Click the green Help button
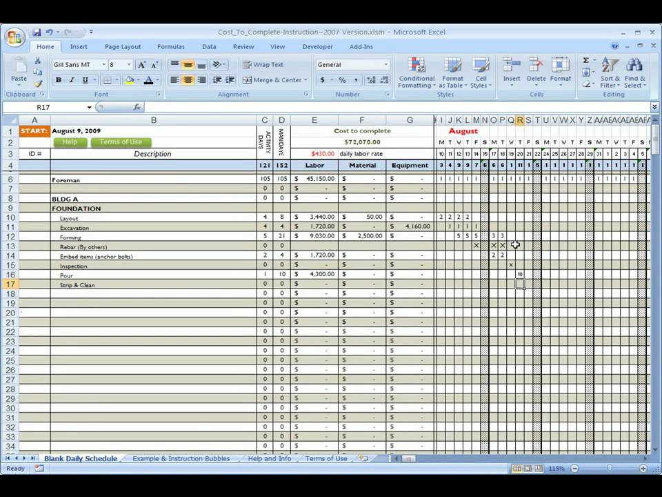662x497 pixels. tap(72, 142)
